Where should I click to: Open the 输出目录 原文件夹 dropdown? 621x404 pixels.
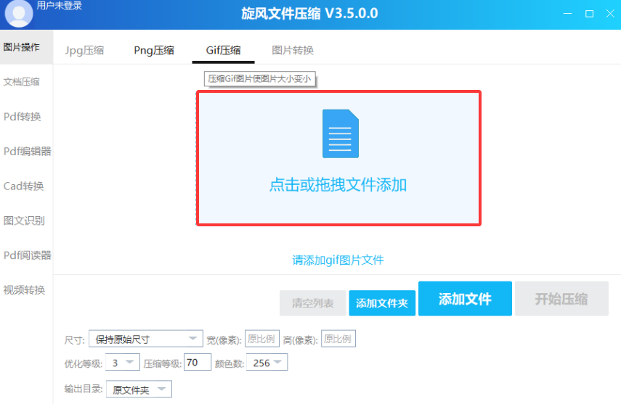(139, 389)
